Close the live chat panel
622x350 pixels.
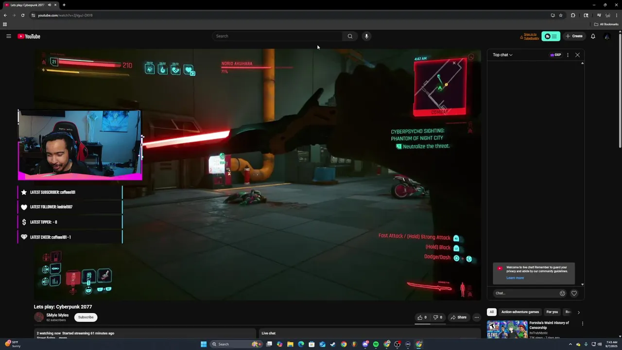coord(577,55)
